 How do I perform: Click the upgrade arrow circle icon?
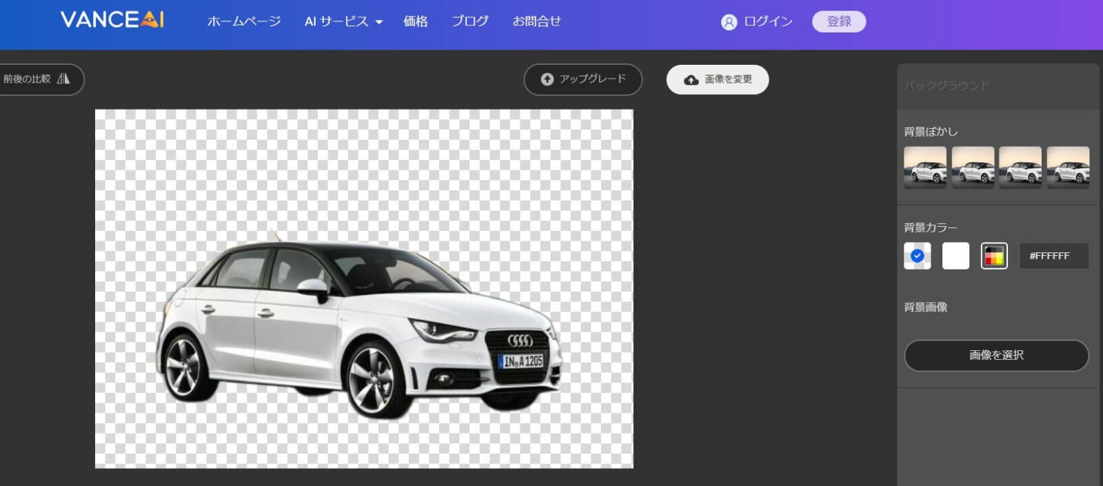(547, 79)
